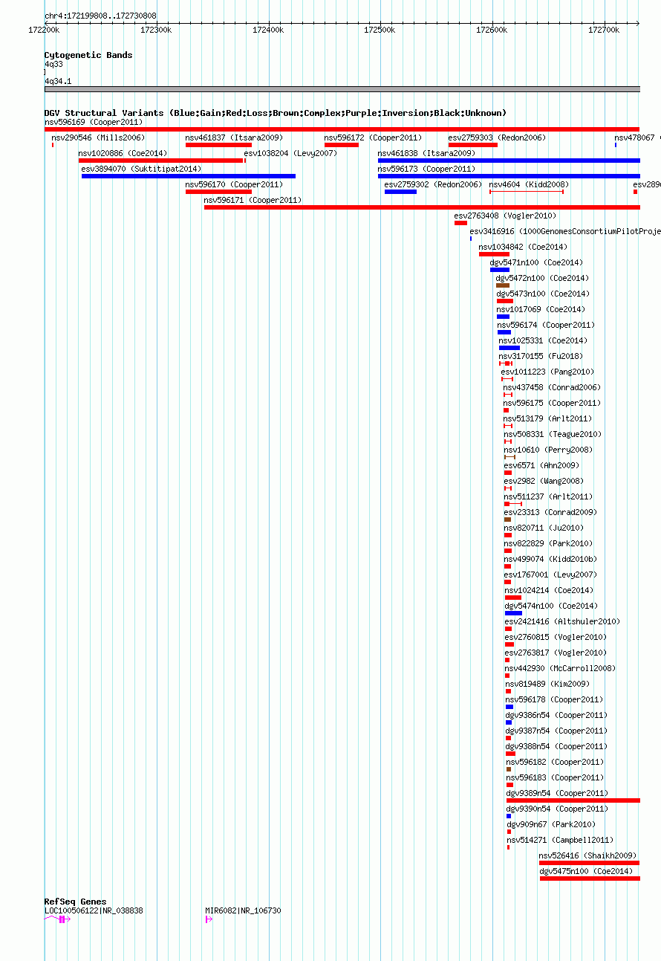
Task: Click the magenta MIR6082 gene glyph
Action: coord(209,919)
